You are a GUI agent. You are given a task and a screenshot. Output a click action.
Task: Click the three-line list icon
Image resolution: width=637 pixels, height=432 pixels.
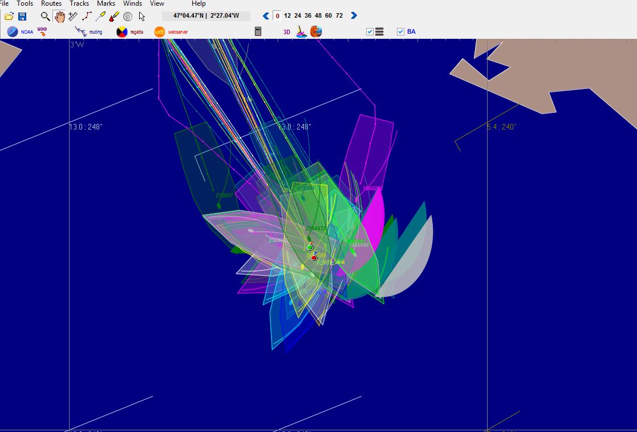pos(379,32)
